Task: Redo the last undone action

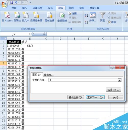Action: tap(22, 3)
